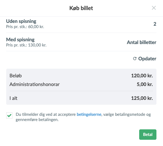
Task: Uncheck the accept betingelserne checkbox
Action: point(9,115)
